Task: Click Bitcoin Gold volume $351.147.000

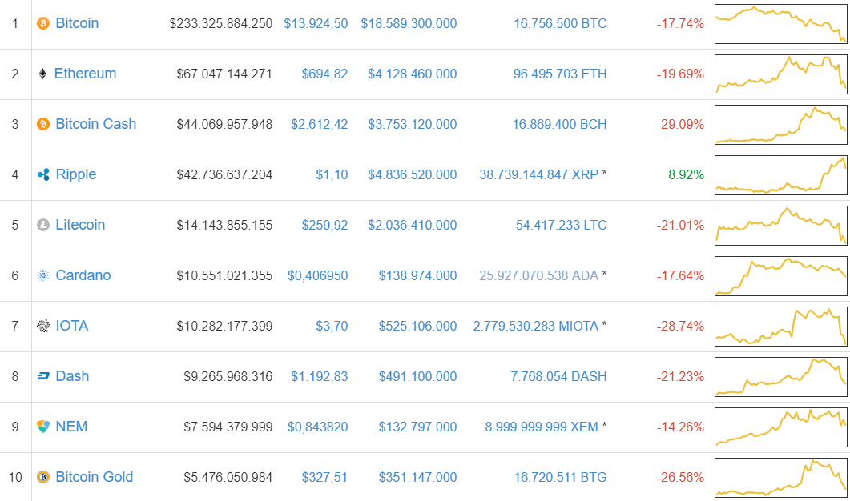Action: [417, 477]
